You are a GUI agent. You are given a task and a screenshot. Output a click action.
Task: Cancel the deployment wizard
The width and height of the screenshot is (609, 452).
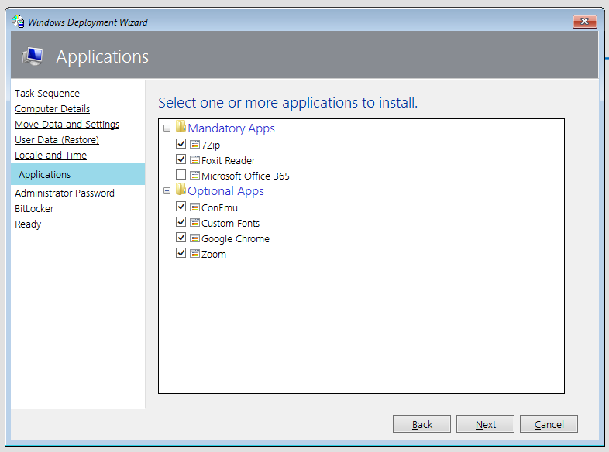[549, 424]
